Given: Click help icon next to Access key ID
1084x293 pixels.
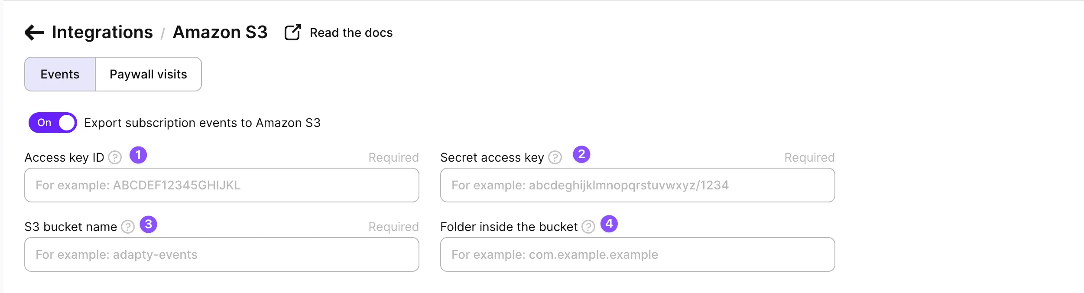Looking at the screenshot, I should 115,157.
